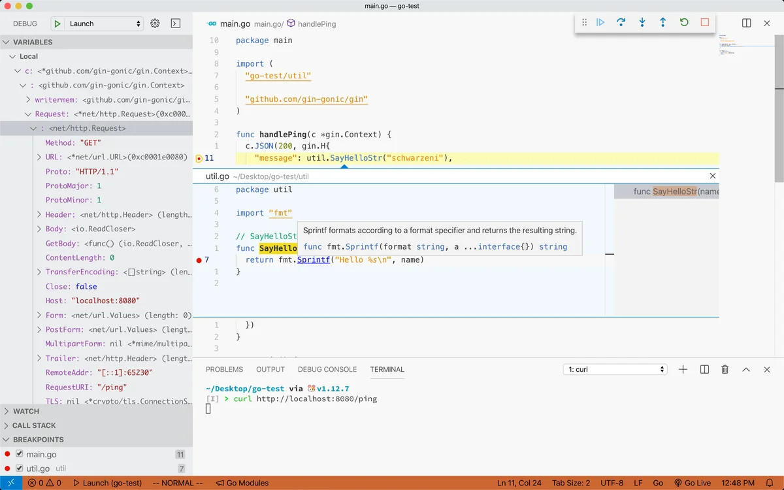This screenshot has width=784, height=490.
Task: Switch to the OUTPUT tab
Action: (x=270, y=369)
